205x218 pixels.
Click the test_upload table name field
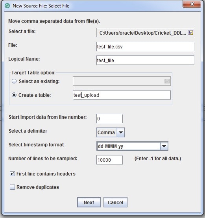point(122,95)
